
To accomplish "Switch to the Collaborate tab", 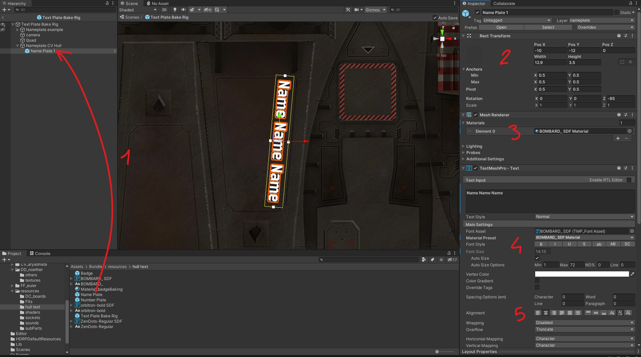I will [x=504, y=3].
